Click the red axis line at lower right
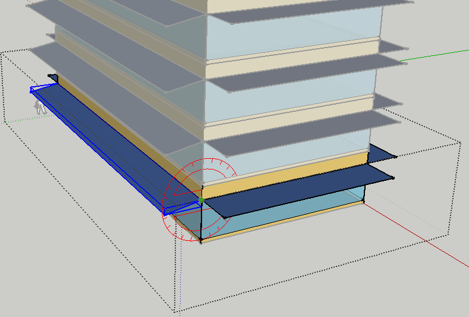Image resolution: width=469 pixels, height=317 pixels. tap(416, 234)
